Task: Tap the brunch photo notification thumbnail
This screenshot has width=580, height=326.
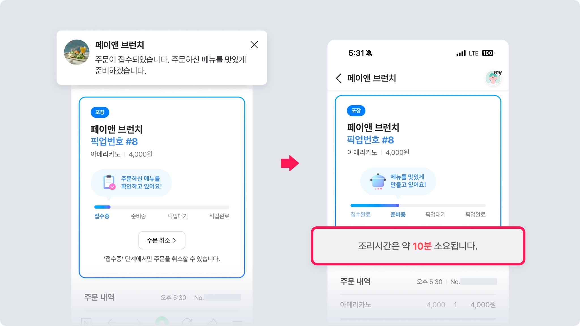Action: pos(77,52)
